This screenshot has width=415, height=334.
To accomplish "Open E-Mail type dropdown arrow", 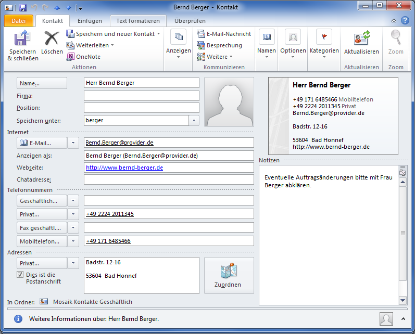I will 73,143.
